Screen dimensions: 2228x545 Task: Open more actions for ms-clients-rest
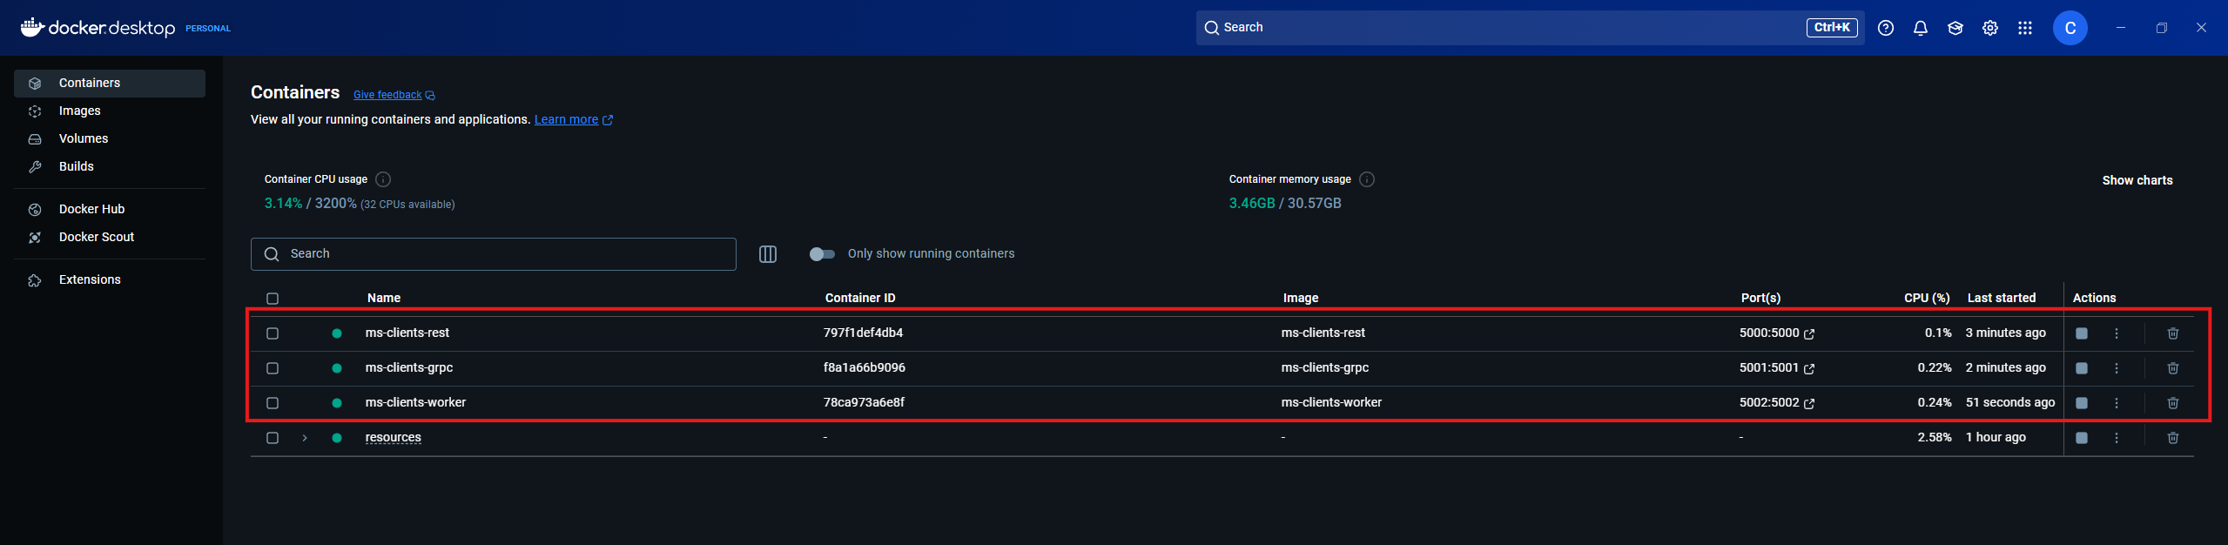click(2117, 333)
